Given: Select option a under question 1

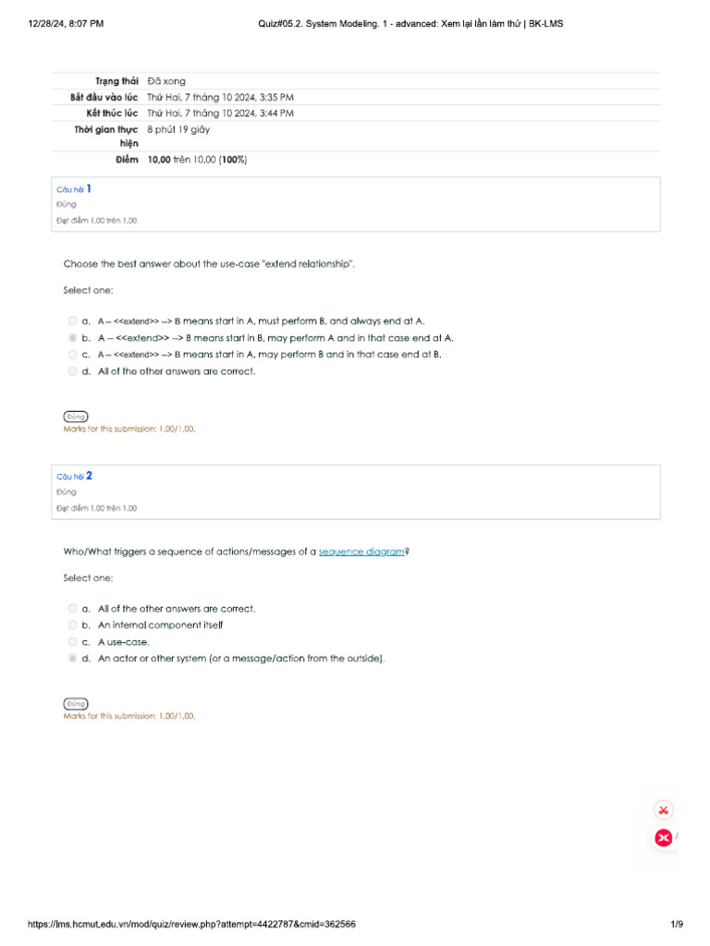Looking at the screenshot, I should pos(72,321).
